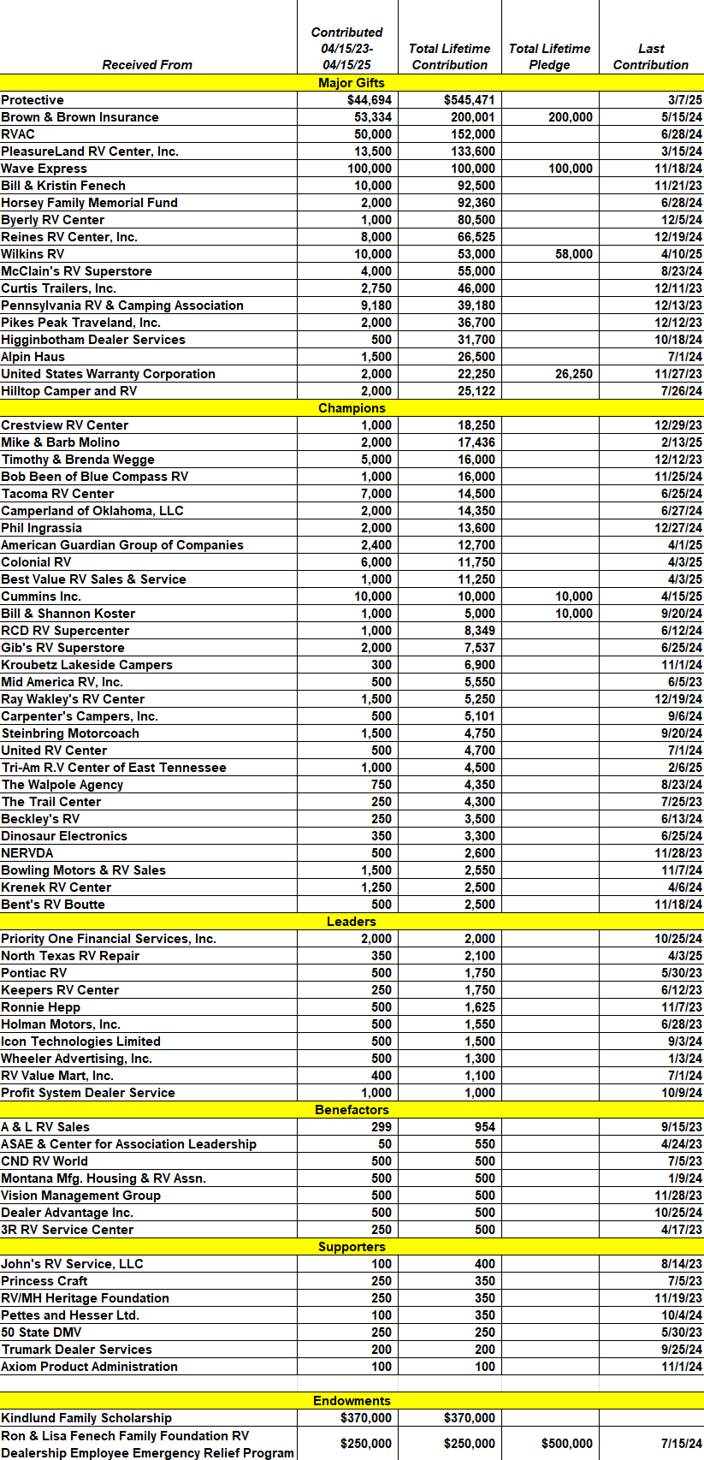Image resolution: width=704 pixels, height=1460 pixels.
Task: Select 'Bowling Motors & RV Sales' cell
Action: (x=83, y=870)
